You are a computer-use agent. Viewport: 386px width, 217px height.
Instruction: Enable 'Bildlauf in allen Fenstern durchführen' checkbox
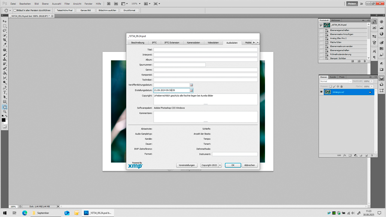[x=15, y=10]
